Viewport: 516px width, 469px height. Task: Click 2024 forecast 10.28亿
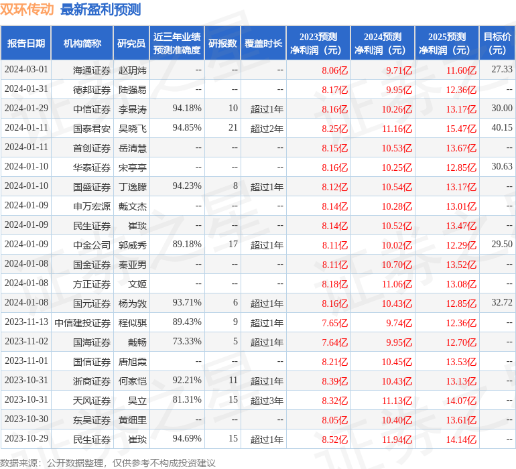click(x=397, y=206)
